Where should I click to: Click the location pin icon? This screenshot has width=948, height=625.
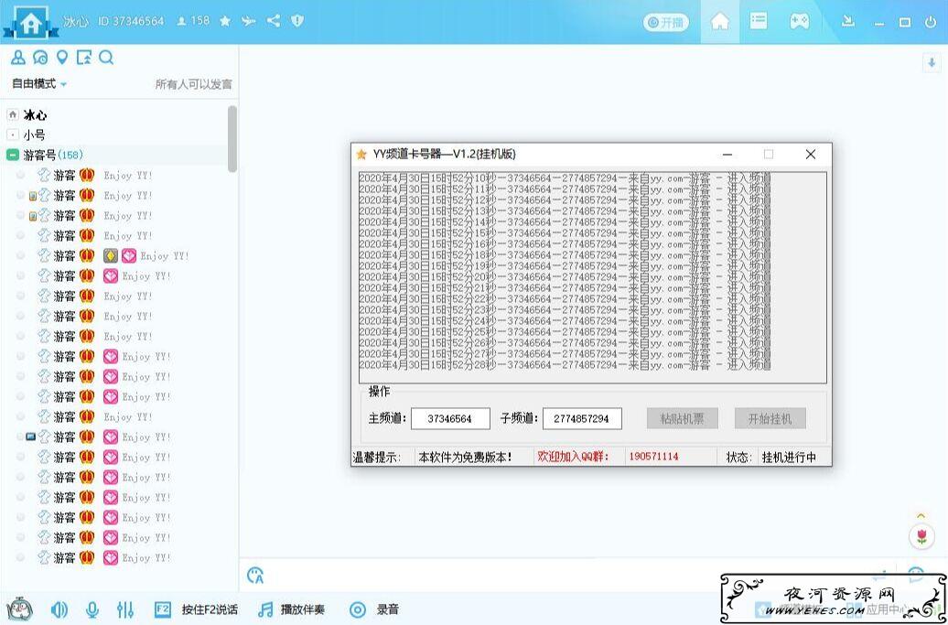[x=61, y=58]
